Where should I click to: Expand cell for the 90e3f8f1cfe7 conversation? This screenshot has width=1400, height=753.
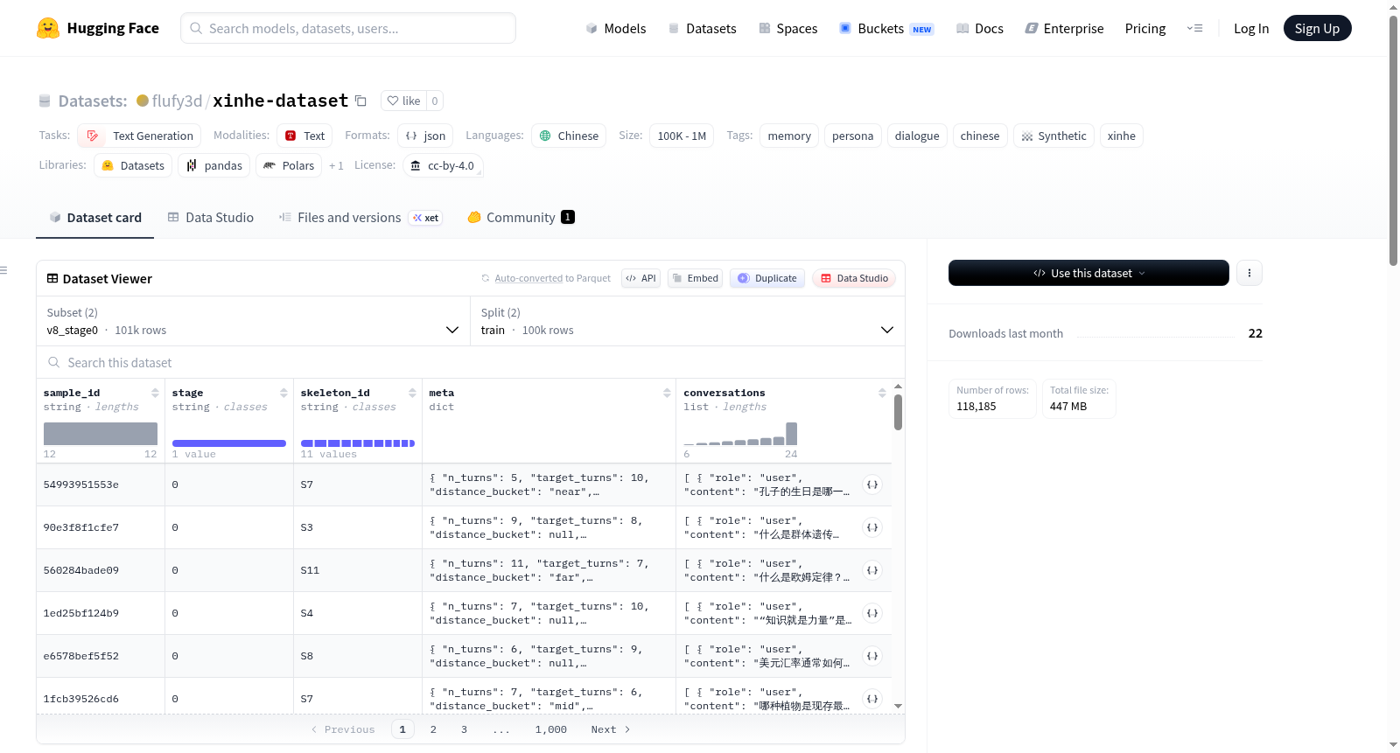pos(872,527)
